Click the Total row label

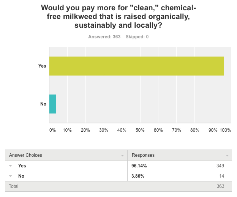[14, 186]
